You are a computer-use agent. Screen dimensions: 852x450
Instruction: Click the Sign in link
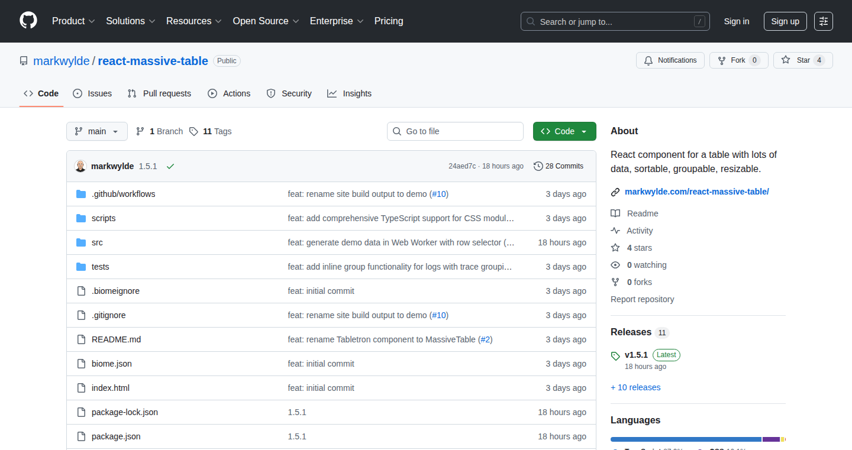click(737, 21)
